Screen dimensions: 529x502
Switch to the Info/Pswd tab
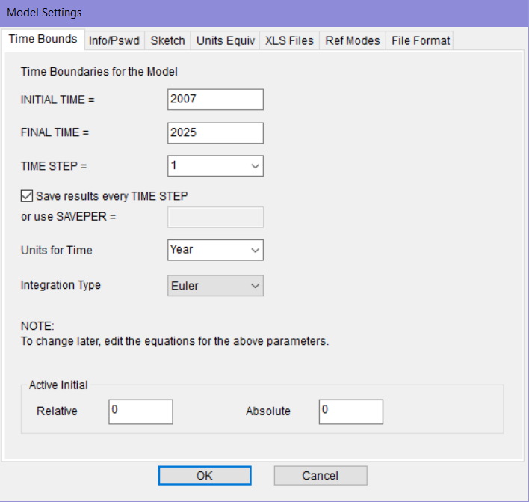tap(114, 40)
